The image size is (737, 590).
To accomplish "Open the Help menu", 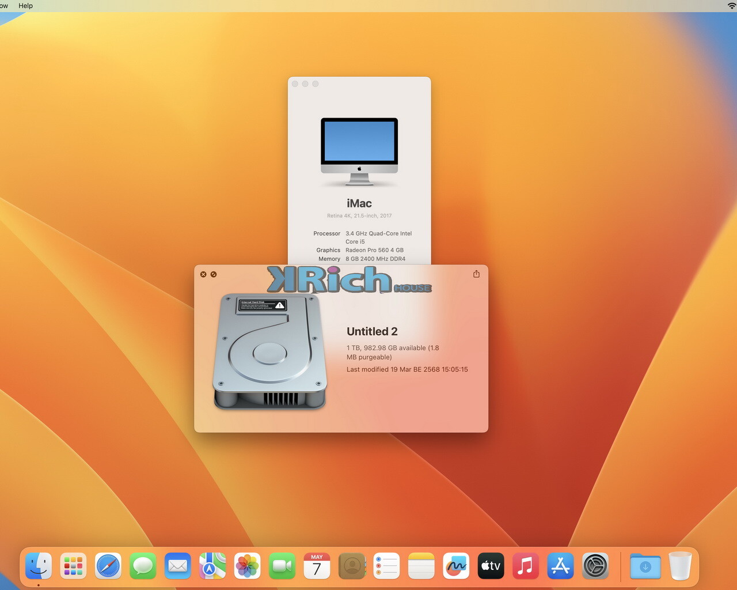I will [25, 5].
